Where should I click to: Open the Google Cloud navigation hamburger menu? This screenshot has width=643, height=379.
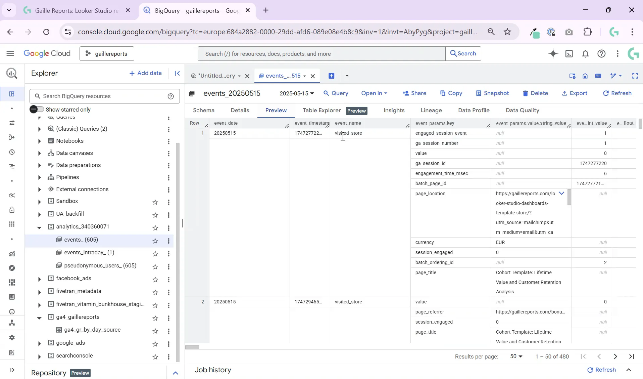point(10,53)
